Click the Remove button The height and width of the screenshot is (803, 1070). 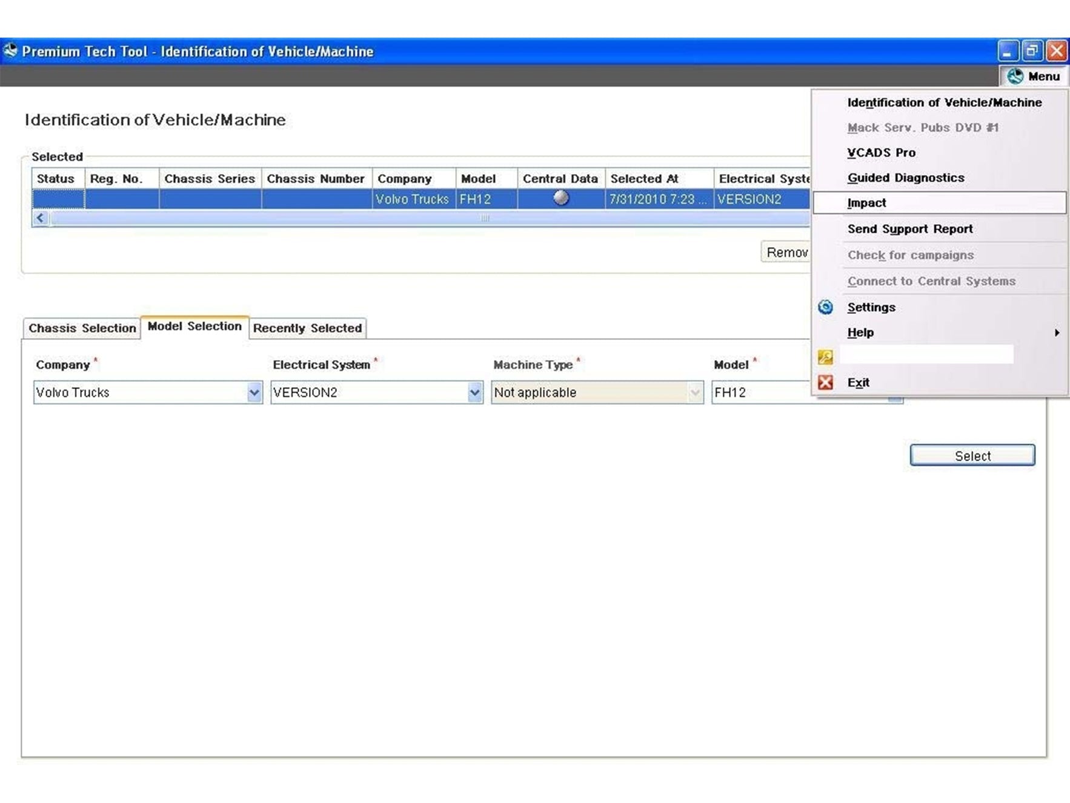click(786, 252)
